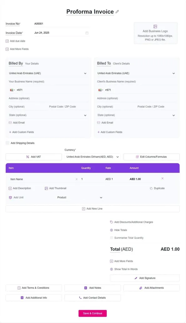Click the Client's Business Name input field

click(137, 82)
